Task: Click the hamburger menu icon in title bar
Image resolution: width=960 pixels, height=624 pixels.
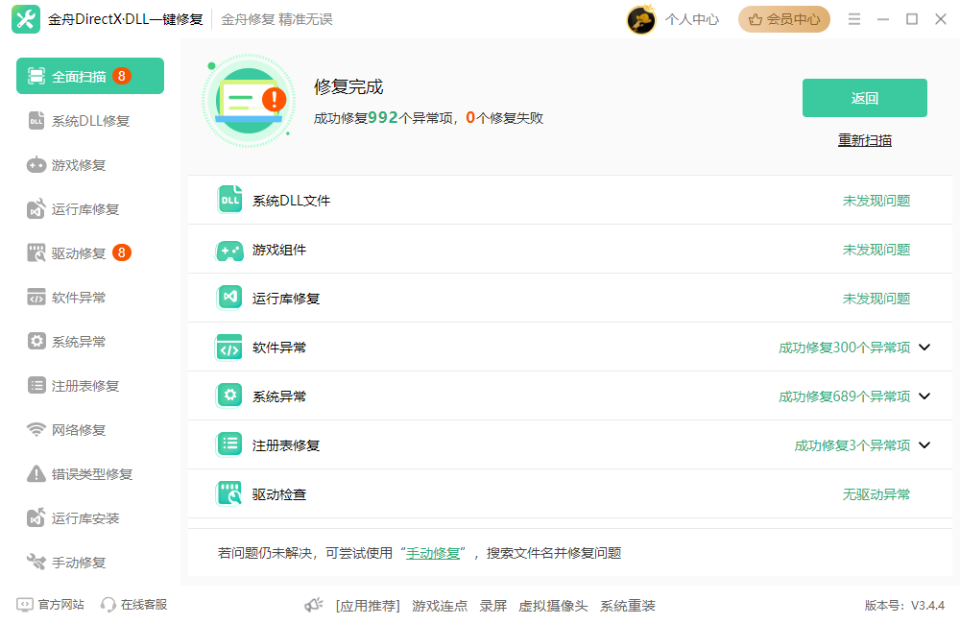Action: click(x=854, y=19)
